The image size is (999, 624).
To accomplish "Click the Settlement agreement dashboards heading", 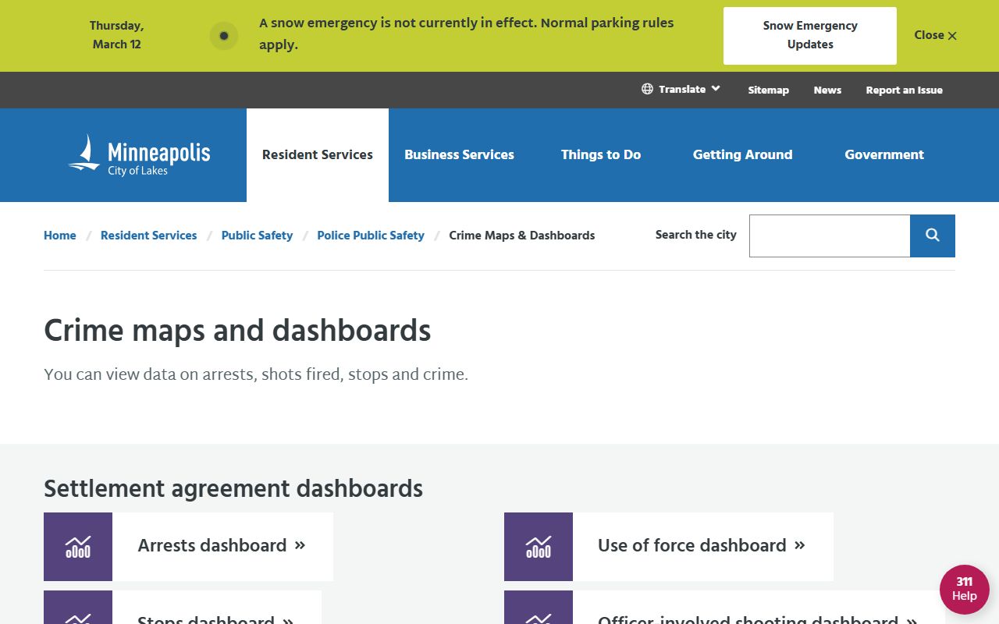I will [x=233, y=489].
